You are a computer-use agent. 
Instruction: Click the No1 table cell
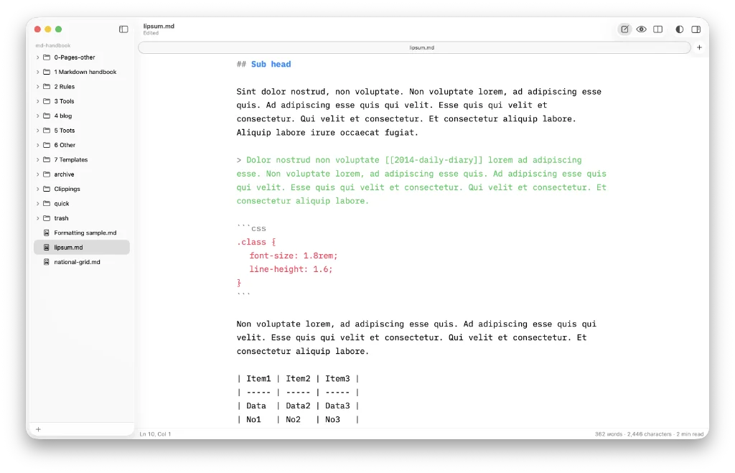pyautogui.click(x=253, y=419)
